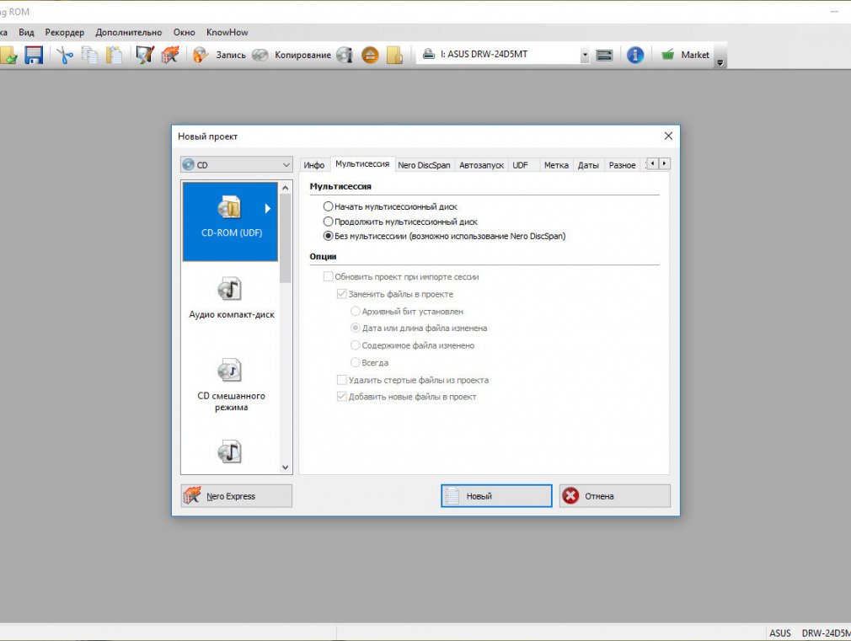This screenshot has height=641, width=851.
Task: Select Содержимое файла изменено radio
Action: point(355,345)
